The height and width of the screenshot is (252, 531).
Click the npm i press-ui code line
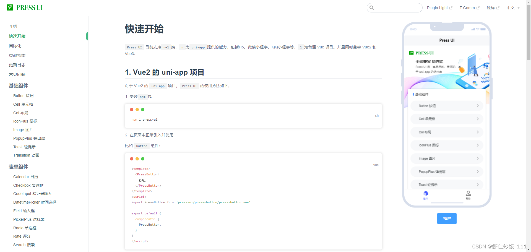point(144,119)
